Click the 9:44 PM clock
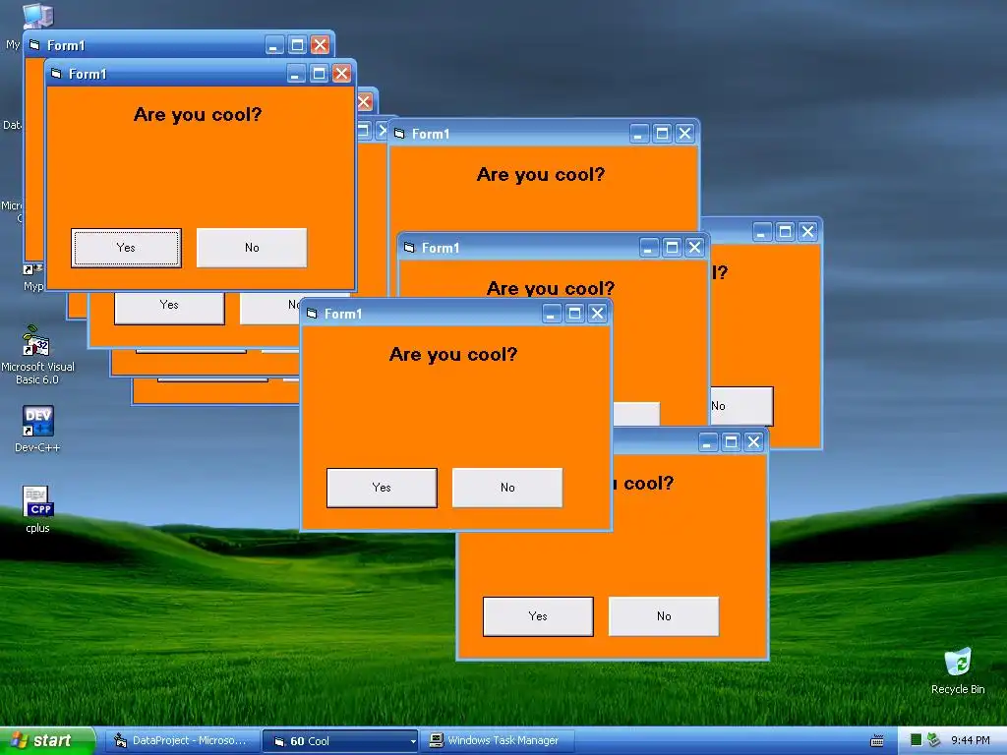The image size is (1007, 755). (x=970, y=741)
